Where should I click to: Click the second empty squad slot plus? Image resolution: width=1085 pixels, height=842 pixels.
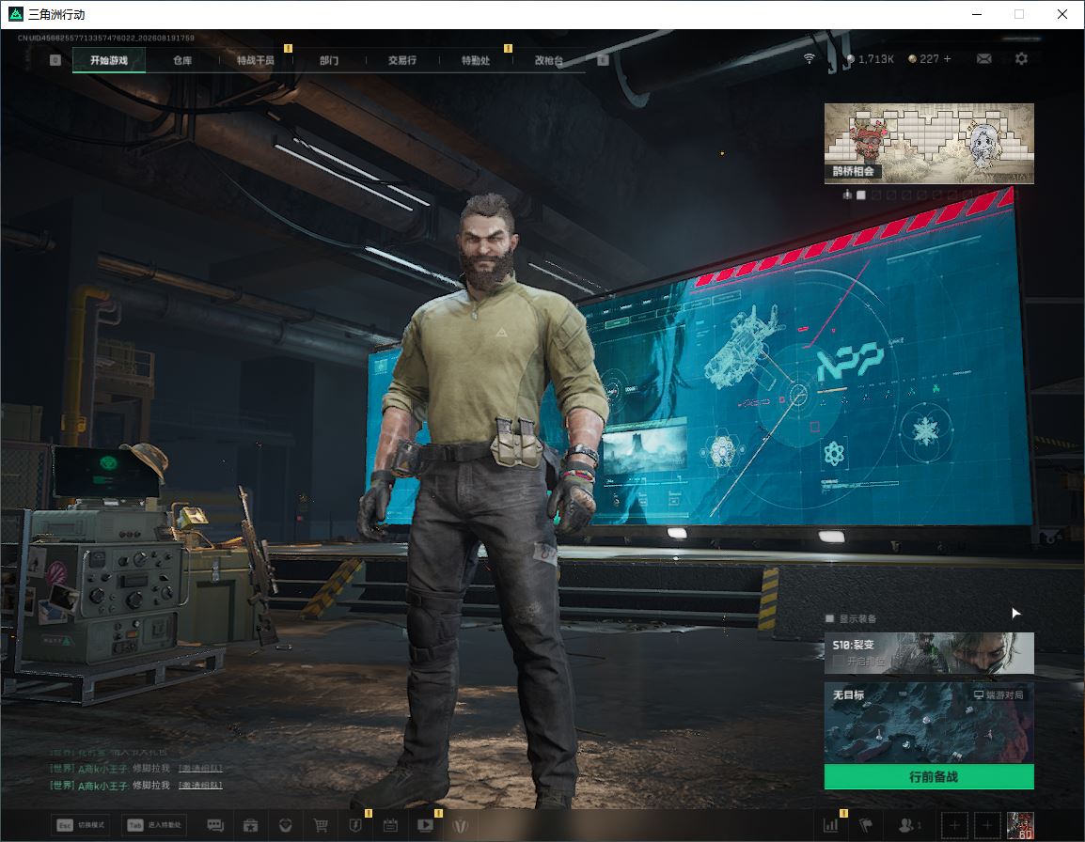[987, 825]
